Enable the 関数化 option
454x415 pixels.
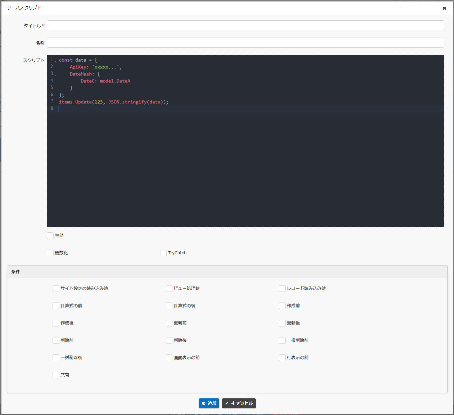[50, 253]
